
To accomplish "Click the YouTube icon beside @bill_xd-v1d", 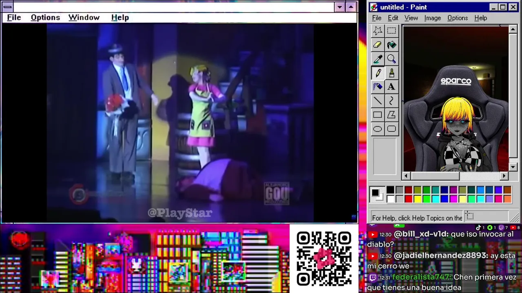I will pyautogui.click(x=373, y=234).
